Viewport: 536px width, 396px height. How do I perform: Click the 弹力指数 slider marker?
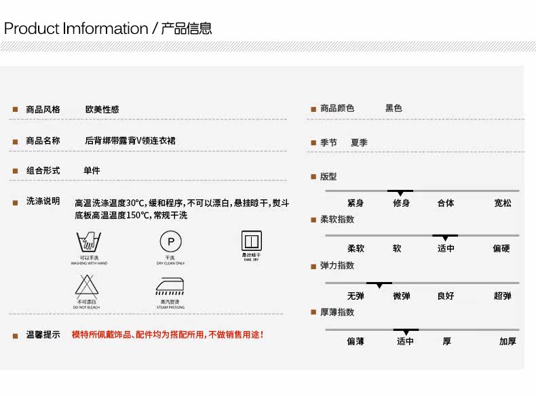pyautogui.click(x=379, y=285)
